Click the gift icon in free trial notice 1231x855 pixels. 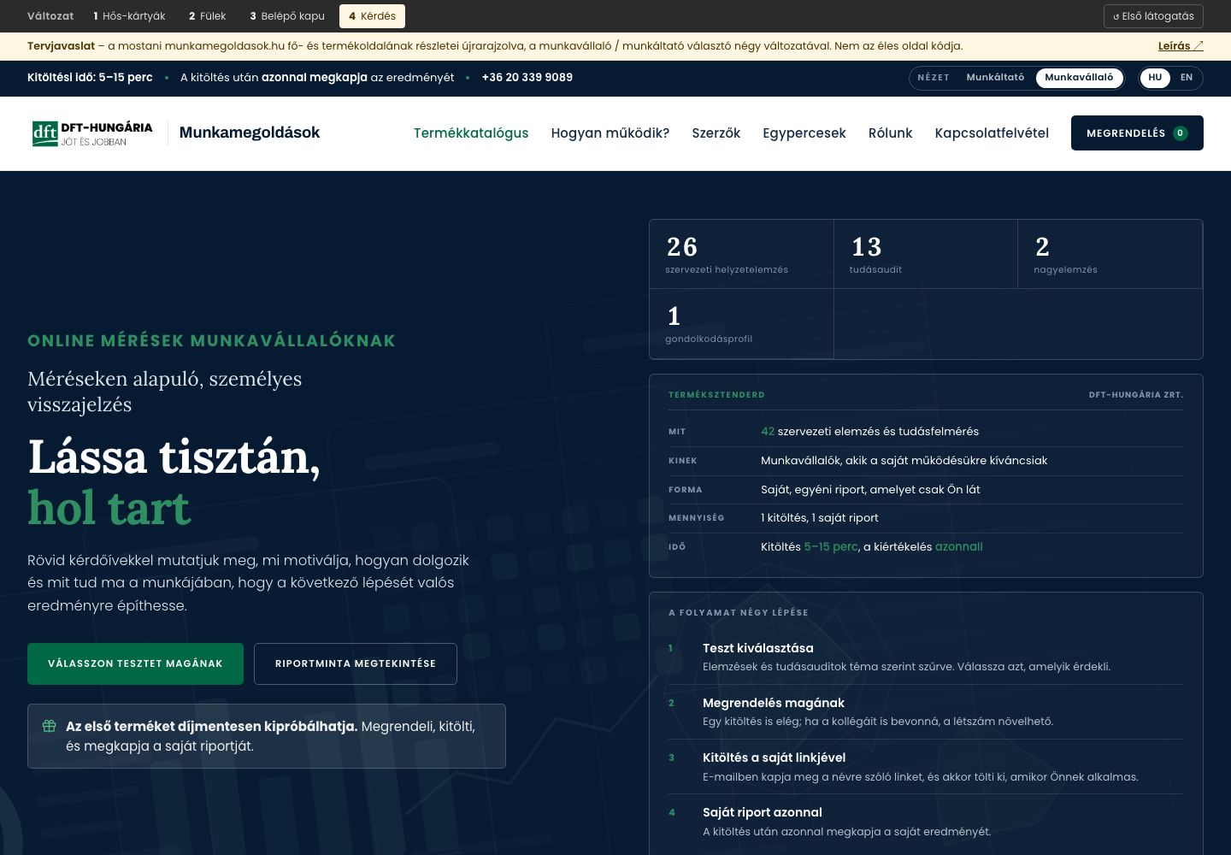tap(50, 726)
